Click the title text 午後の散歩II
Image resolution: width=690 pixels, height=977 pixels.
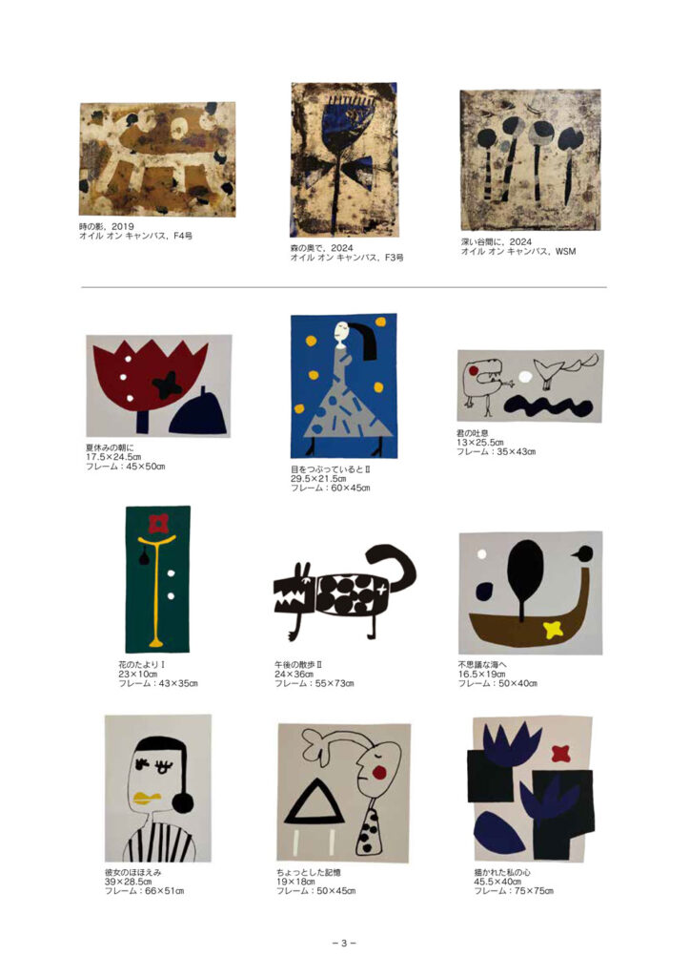pos(298,665)
